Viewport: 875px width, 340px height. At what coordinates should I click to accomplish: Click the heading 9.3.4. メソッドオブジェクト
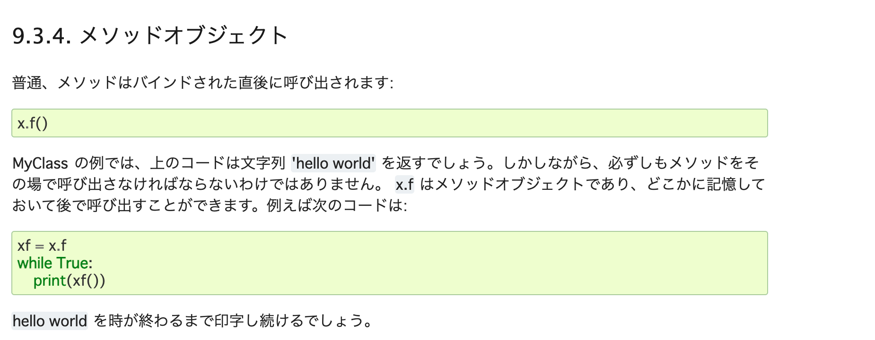point(150,35)
